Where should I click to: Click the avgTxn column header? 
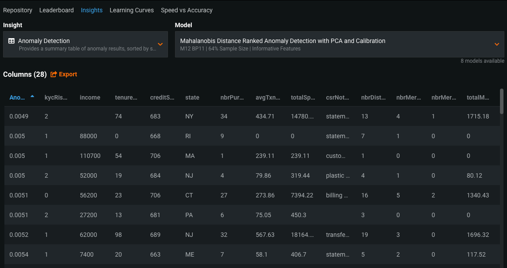tap(267, 97)
